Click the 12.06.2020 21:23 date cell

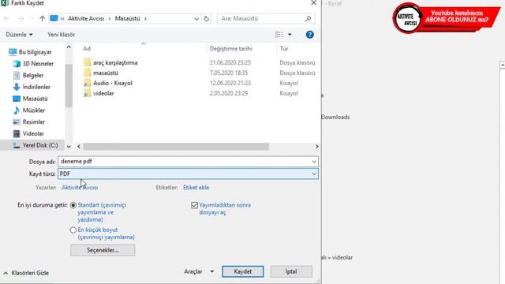230,83
